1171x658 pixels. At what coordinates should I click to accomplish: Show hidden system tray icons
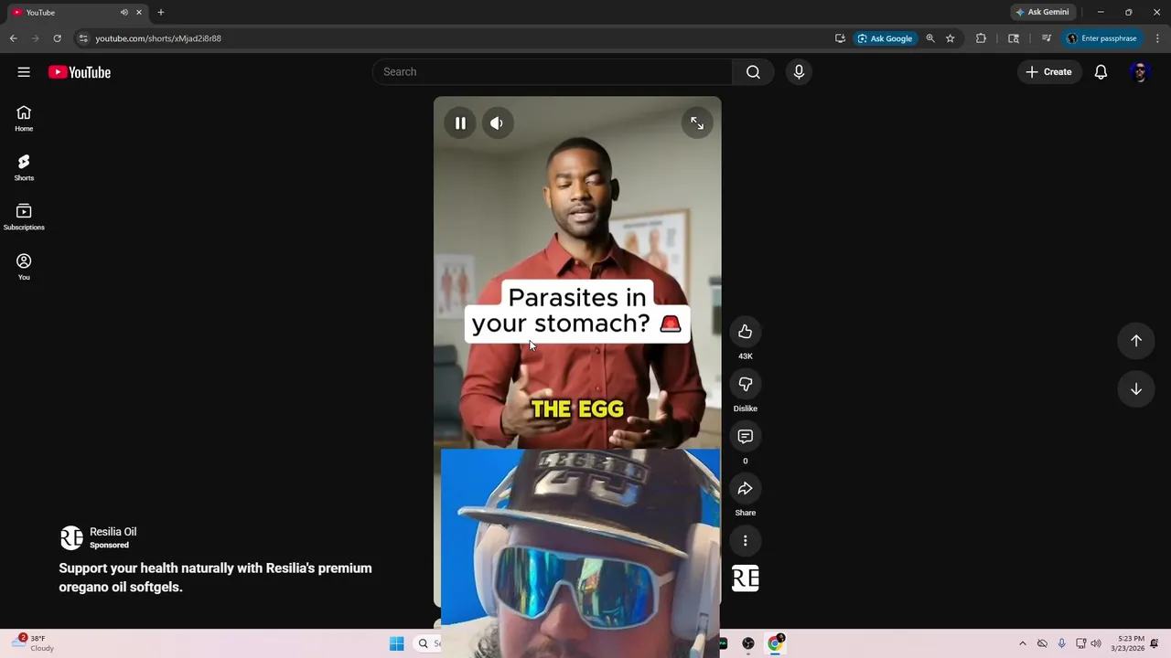[x=1022, y=643]
